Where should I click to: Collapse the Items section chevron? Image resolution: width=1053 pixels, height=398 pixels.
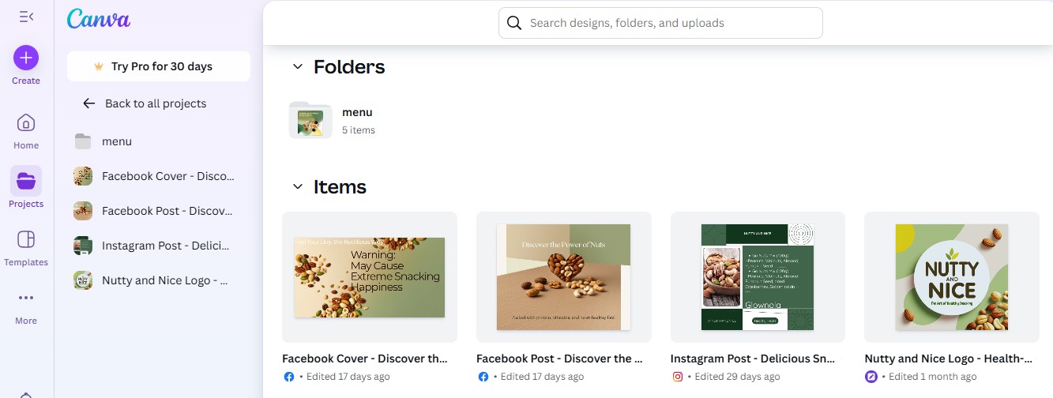coord(298,187)
